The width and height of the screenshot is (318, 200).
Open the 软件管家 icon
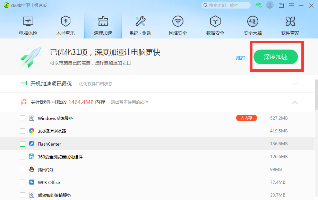pos(290,21)
